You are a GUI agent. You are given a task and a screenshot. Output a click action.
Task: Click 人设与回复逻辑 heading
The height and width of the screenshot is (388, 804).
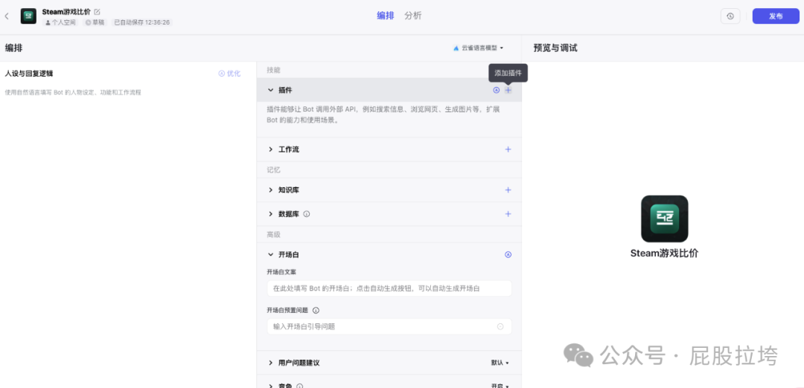pyautogui.click(x=29, y=74)
